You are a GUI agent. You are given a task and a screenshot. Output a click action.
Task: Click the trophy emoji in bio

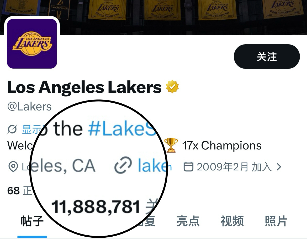coord(171,145)
